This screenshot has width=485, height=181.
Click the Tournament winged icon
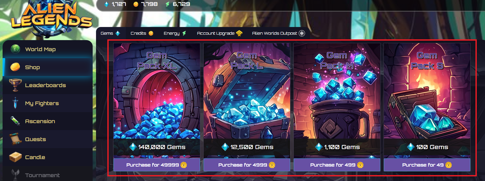tap(15, 175)
